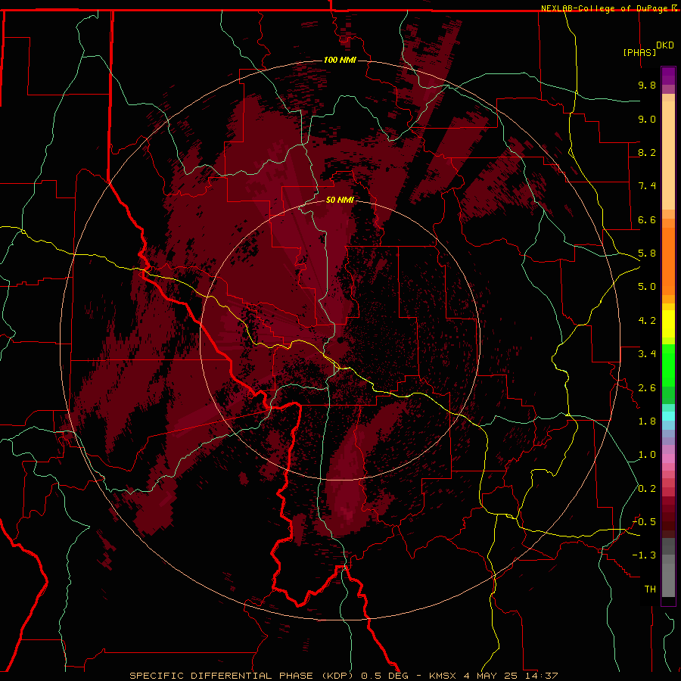The height and width of the screenshot is (681, 681).
Task: Click the gray band at the bottom of the color scale
Action: (x=668, y=580)
